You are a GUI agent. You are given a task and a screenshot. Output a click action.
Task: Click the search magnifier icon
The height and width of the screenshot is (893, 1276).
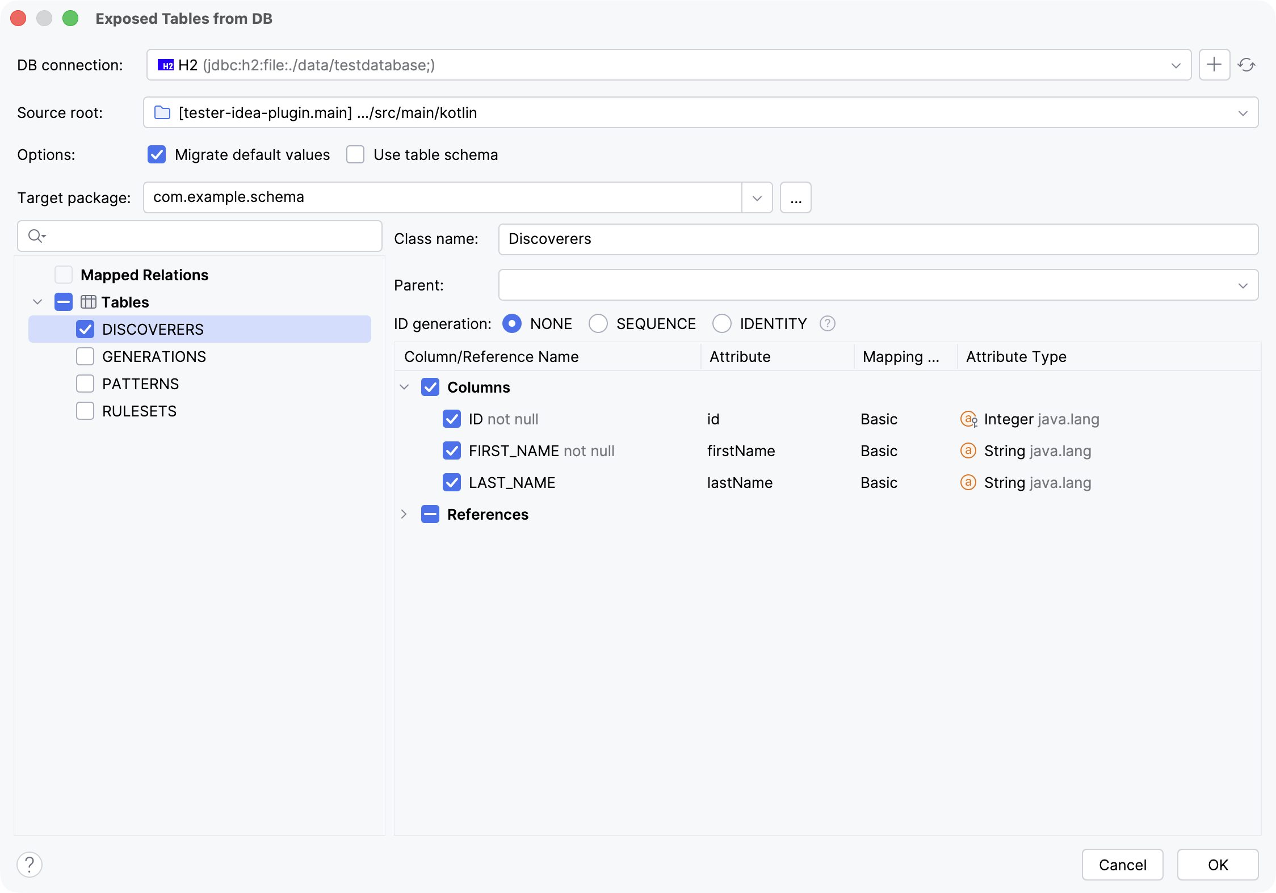pyautogui.click(x=37, y=235)
